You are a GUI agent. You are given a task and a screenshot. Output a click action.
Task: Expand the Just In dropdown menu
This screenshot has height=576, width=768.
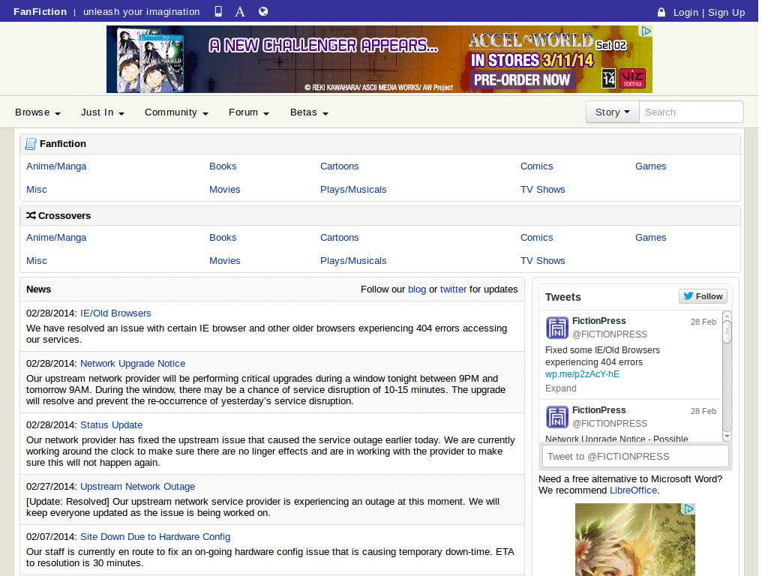(102, 112)
